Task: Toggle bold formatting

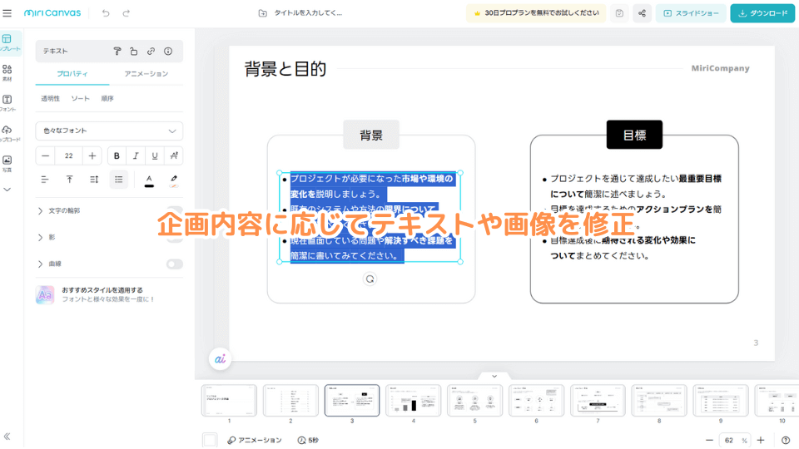Action: [117, 155]
